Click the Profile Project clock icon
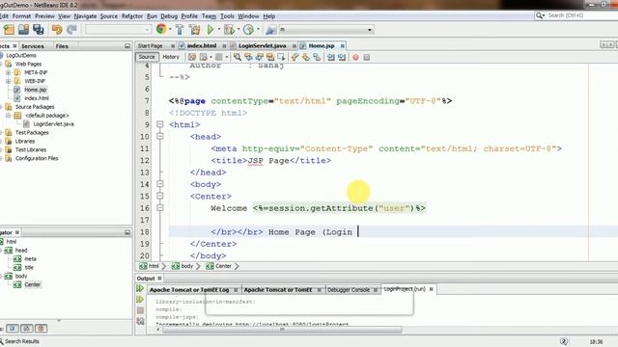 click(248, 30)
